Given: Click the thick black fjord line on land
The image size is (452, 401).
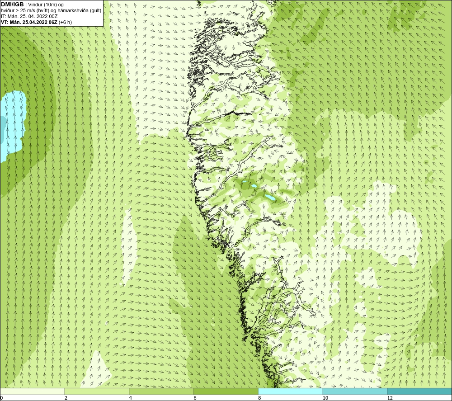Looking at the screenshot, I should pos(238,113).
